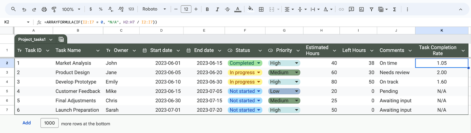Open the three-dot more options menu
The height and width of the screenshot is (133, 471).
[407, 9]
